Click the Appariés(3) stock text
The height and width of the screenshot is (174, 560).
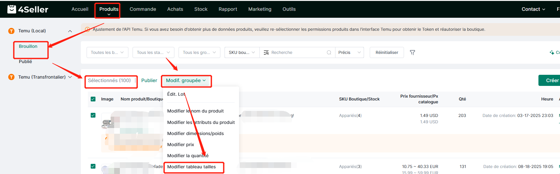(x=350, y=167)
